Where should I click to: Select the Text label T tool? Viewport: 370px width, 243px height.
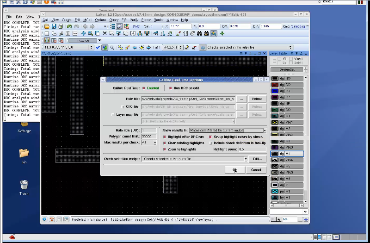pyautogui.click(x=68, y=33)
